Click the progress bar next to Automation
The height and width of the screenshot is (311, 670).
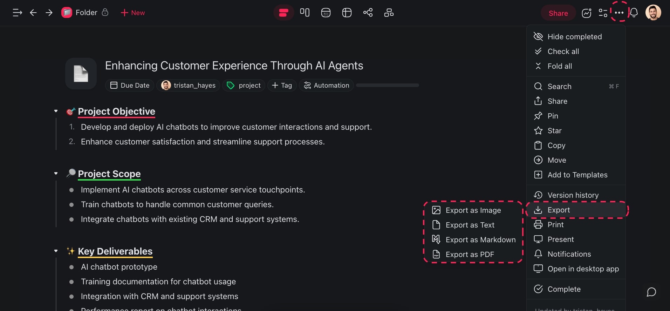click(387, 85)
